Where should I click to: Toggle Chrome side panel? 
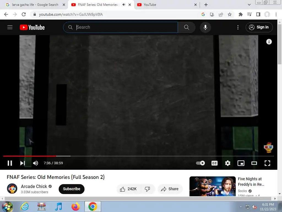point(258,14)
